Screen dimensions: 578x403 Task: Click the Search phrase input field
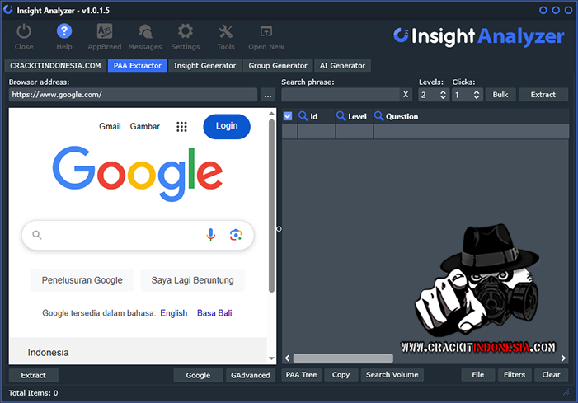(340, 95)
